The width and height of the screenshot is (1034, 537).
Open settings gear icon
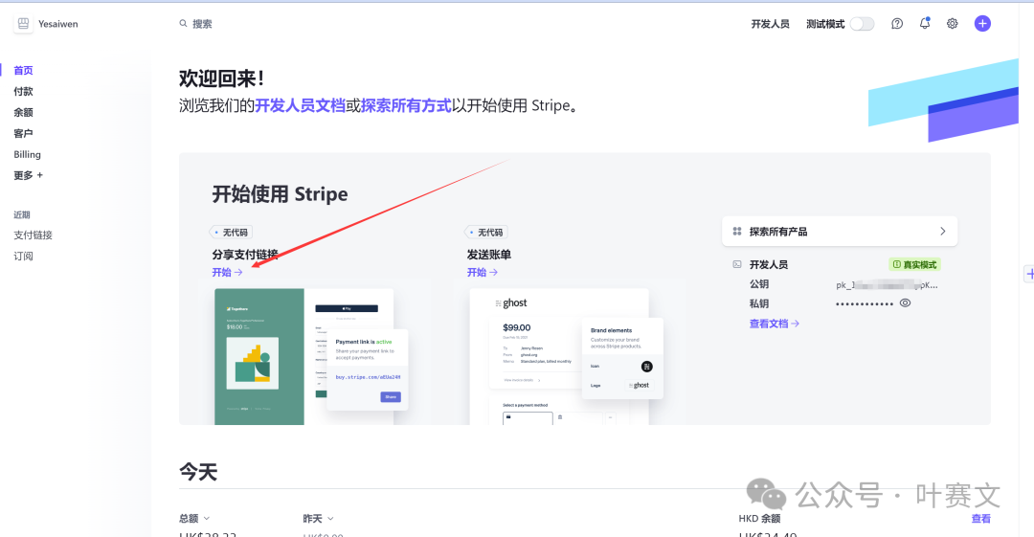[953, 24]
